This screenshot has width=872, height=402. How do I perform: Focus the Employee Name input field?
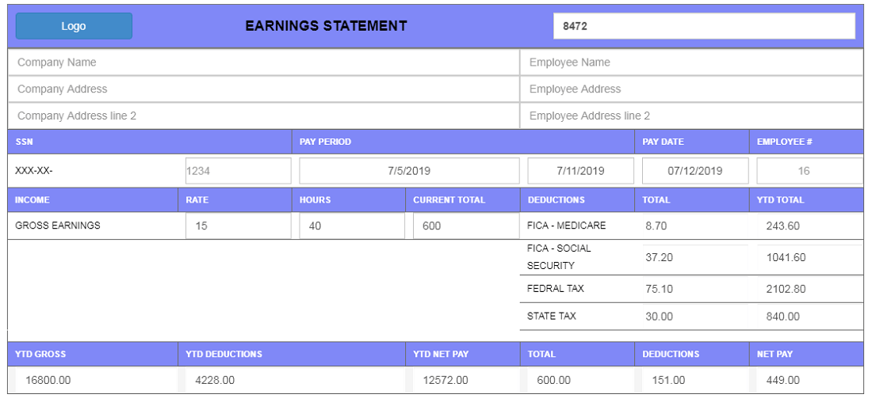click(691, 63)
